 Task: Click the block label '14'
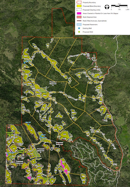[47, 147]
